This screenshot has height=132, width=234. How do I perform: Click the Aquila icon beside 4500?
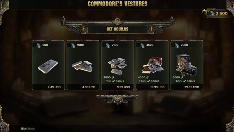click(x=142, y=45)
